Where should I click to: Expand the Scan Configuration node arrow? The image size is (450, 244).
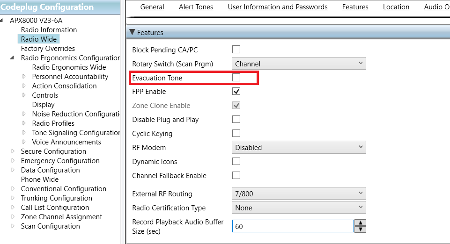click(13, 226)
